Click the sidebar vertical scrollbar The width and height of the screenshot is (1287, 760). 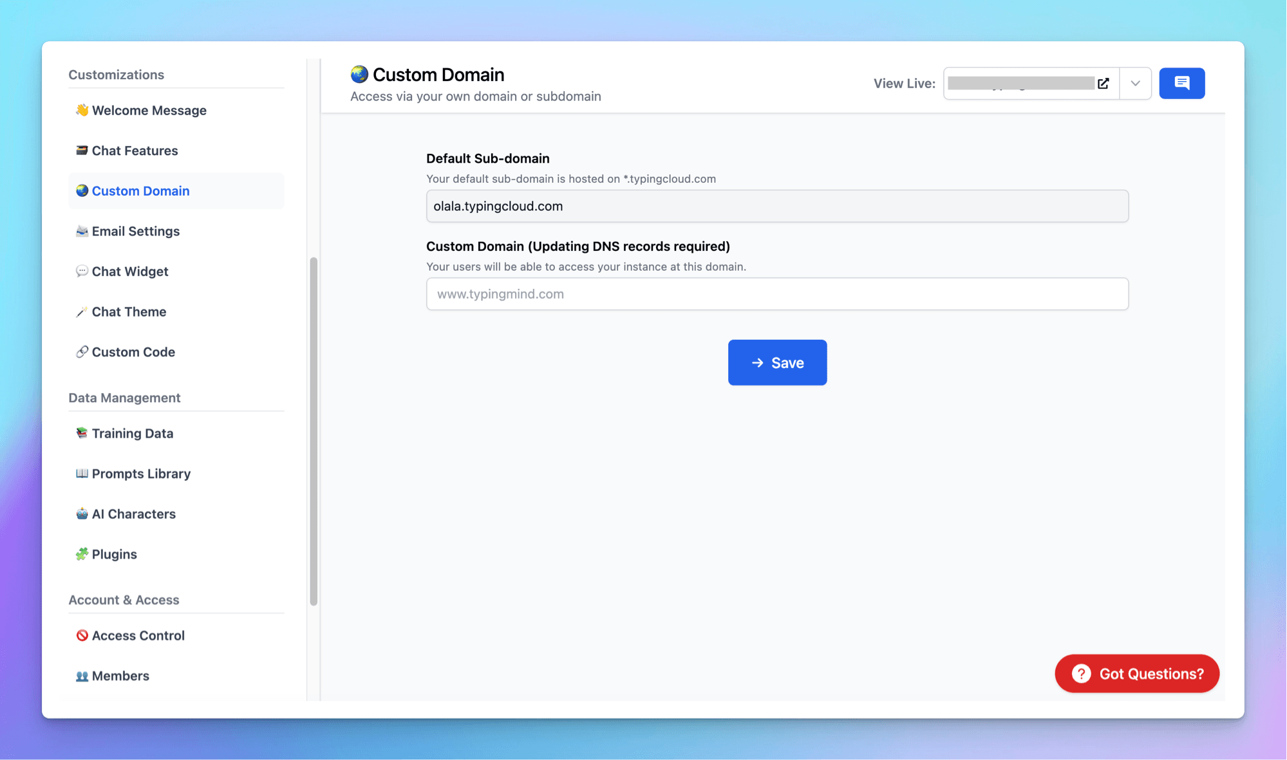click(x=314, y=431)
